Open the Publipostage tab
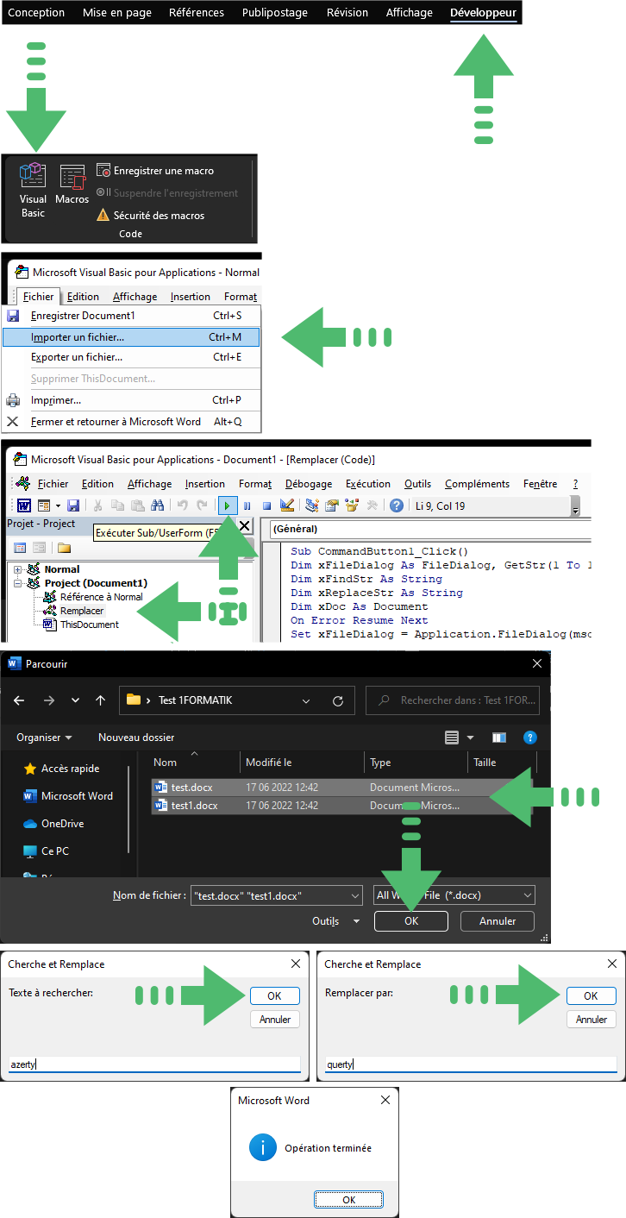This screenshot has height=1218, width=626. coord(276,13)
